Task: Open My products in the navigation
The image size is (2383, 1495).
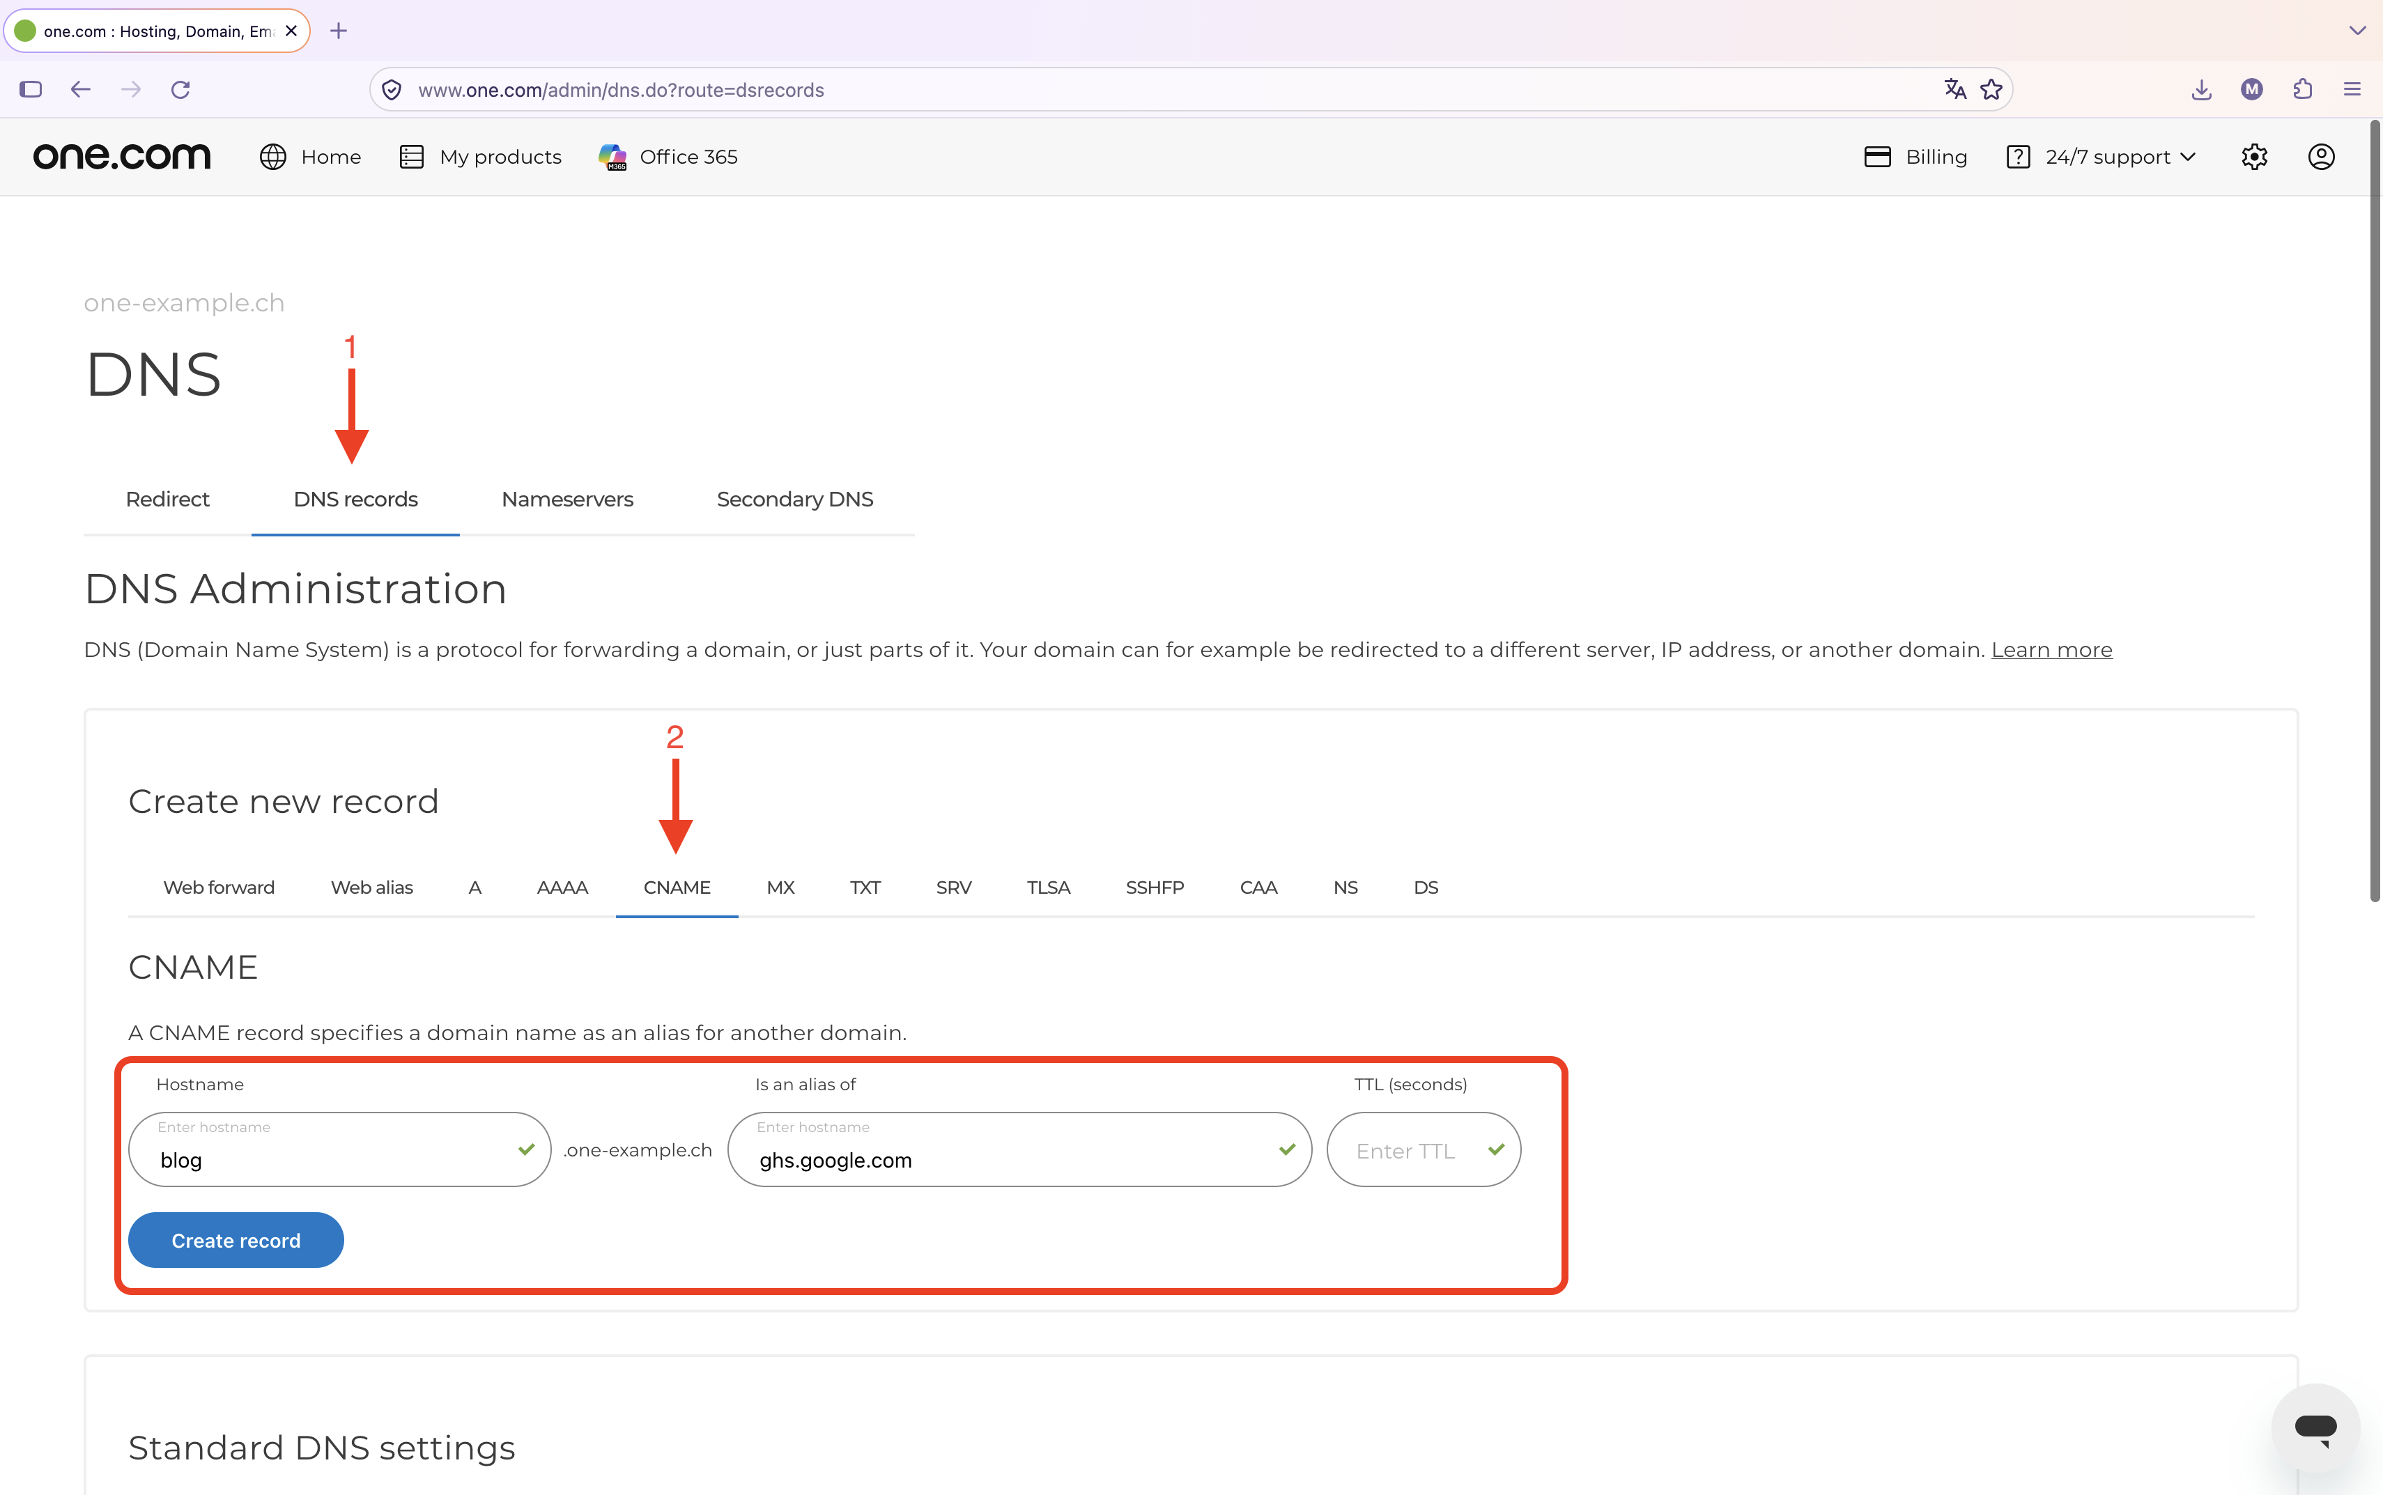Action: click(481, 156)
